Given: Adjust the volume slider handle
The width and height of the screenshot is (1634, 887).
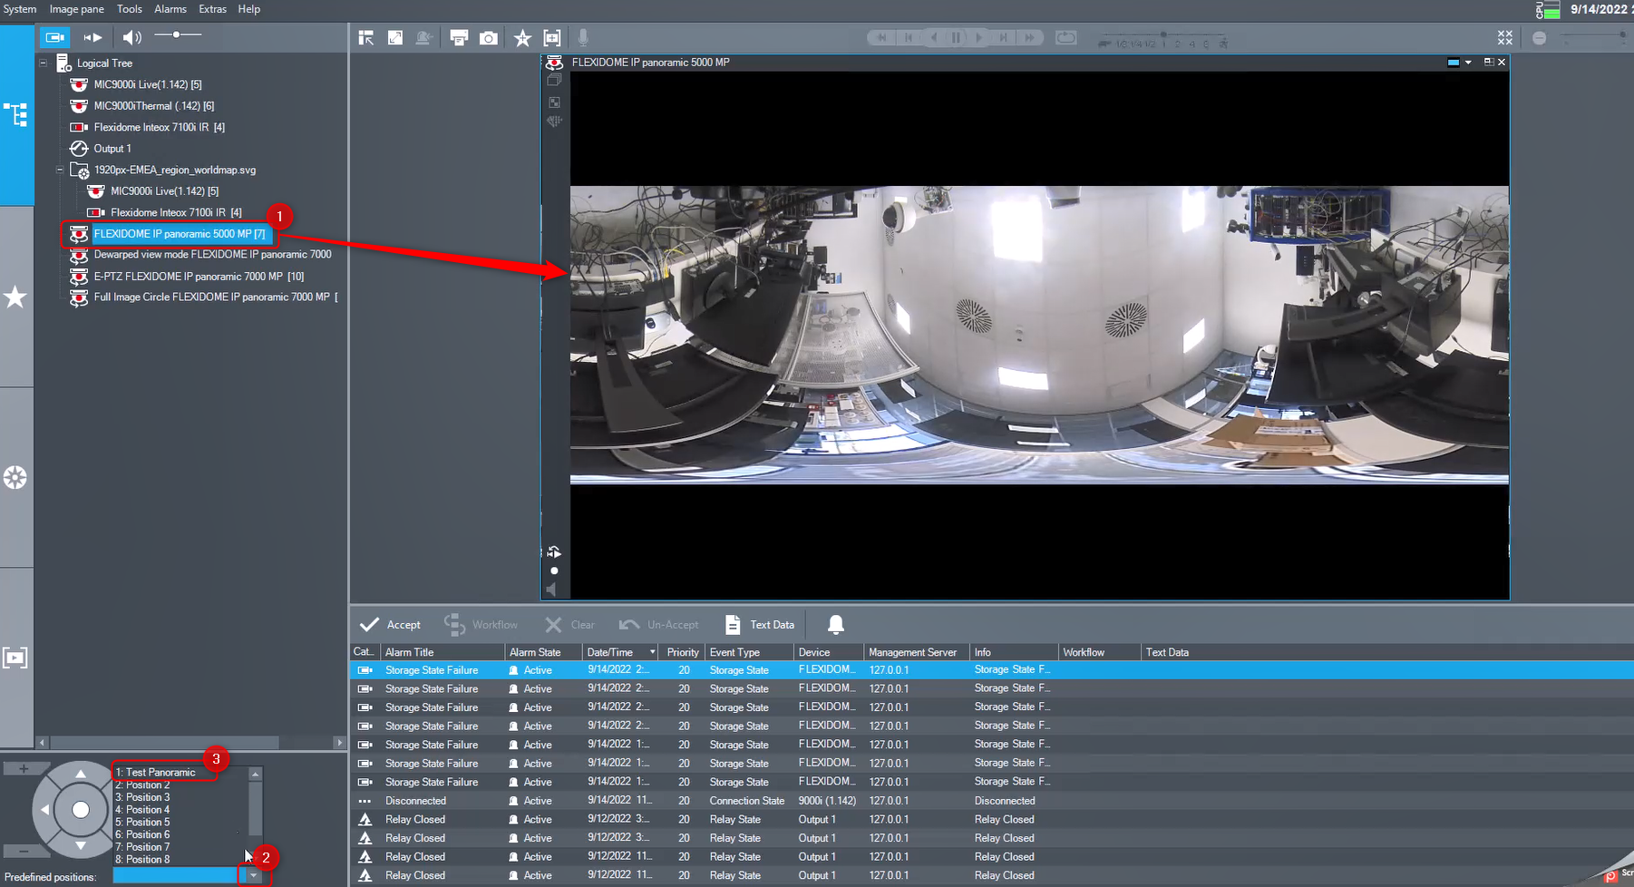Looking at the screenshot, I should pyautogui.click(x=176, y=35).
